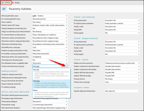Open Usługi na automatycznych dokumentach dropdown
The image size is (144, 111).
[50, 31]
